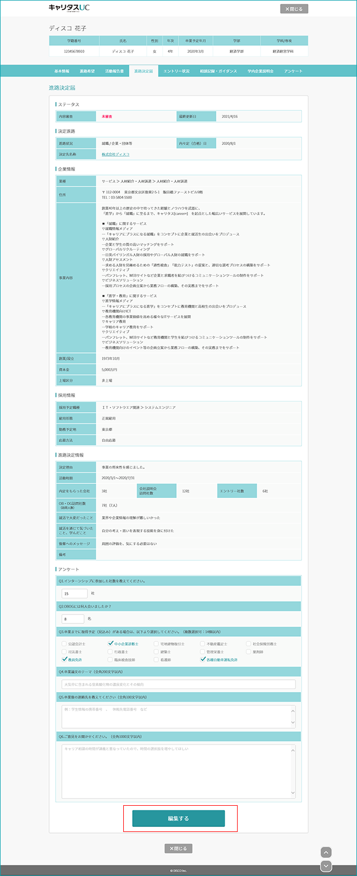The width and height of the screenshot is (357, 876).
Task: Click the activity period 2020/3/1~2020/7/31
Action: click(x=118, y=478)
